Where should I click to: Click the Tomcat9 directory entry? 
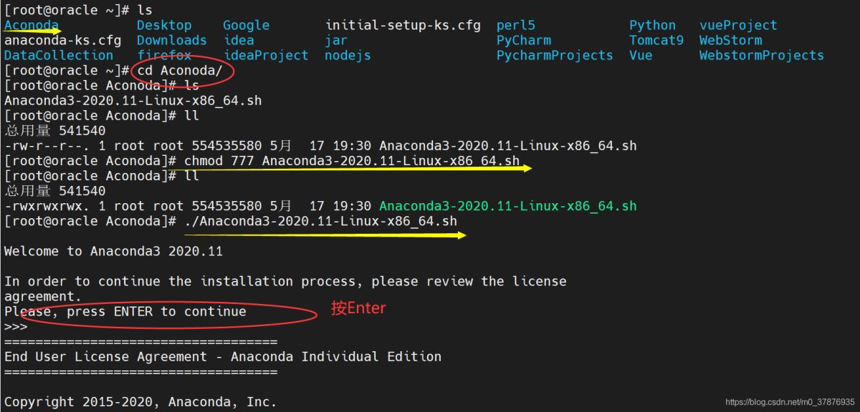click(656, 40)
